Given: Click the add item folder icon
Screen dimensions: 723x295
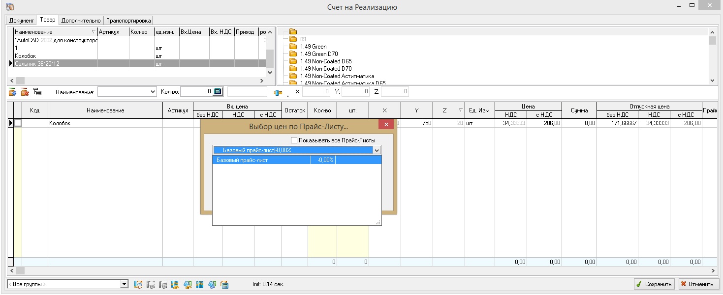Looking at the screenshot, I should click(x=13, y=92).
